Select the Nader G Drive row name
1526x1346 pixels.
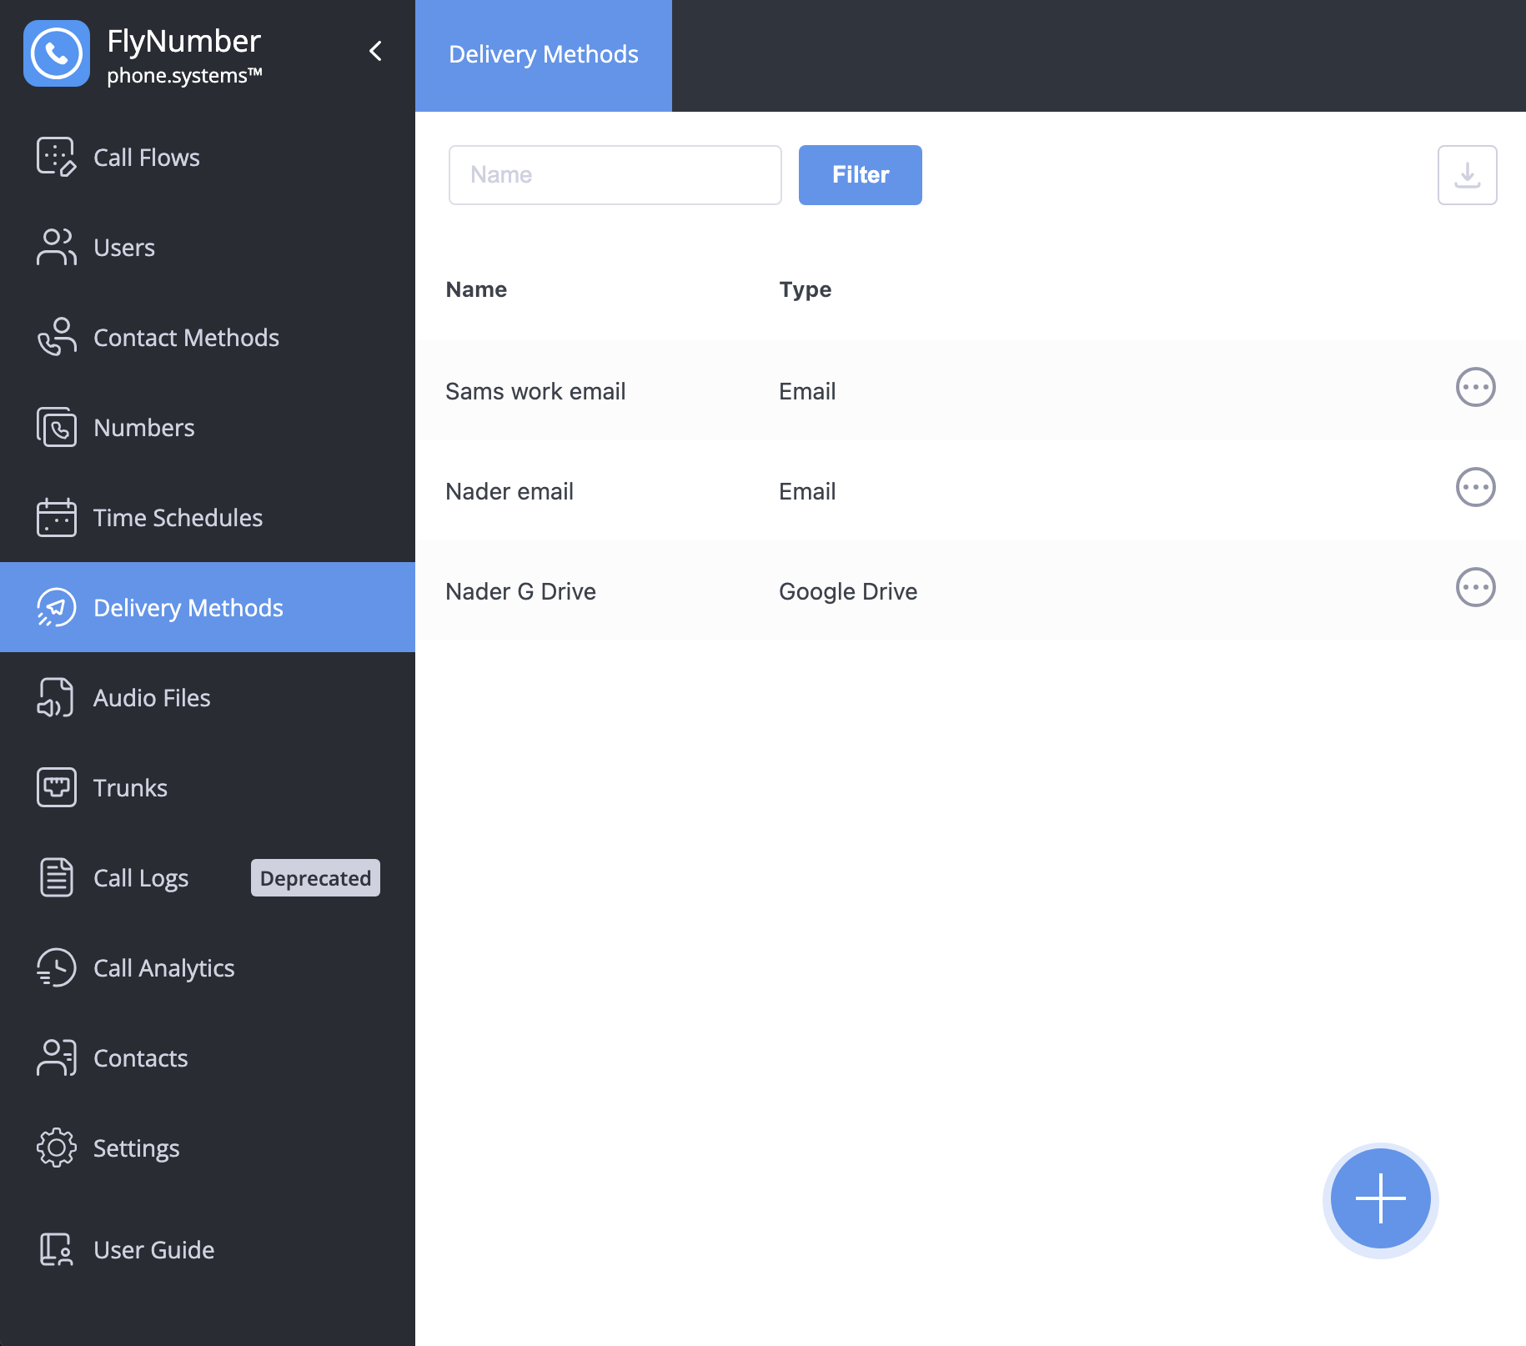pos(520,591)
